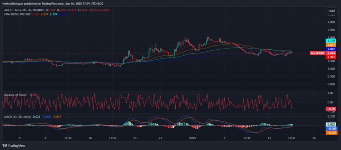The image size is (341, 150).
Task: Click the 23 date on time axis
Action: point(135,138)
